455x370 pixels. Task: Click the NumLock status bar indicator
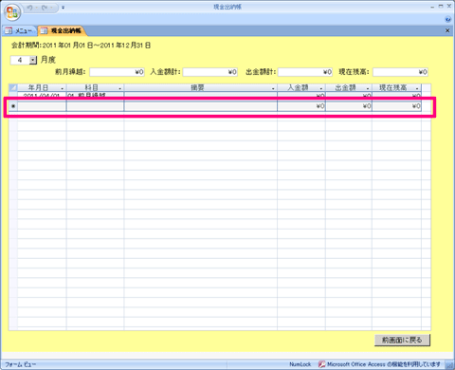click(x=300, y=364)
